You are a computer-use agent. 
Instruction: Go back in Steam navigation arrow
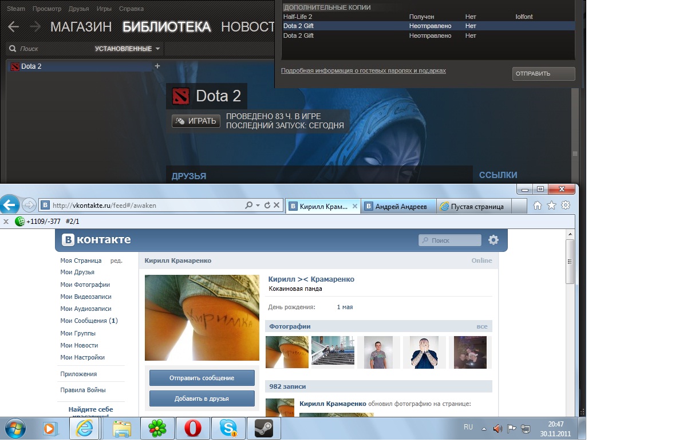pos(13,26)
